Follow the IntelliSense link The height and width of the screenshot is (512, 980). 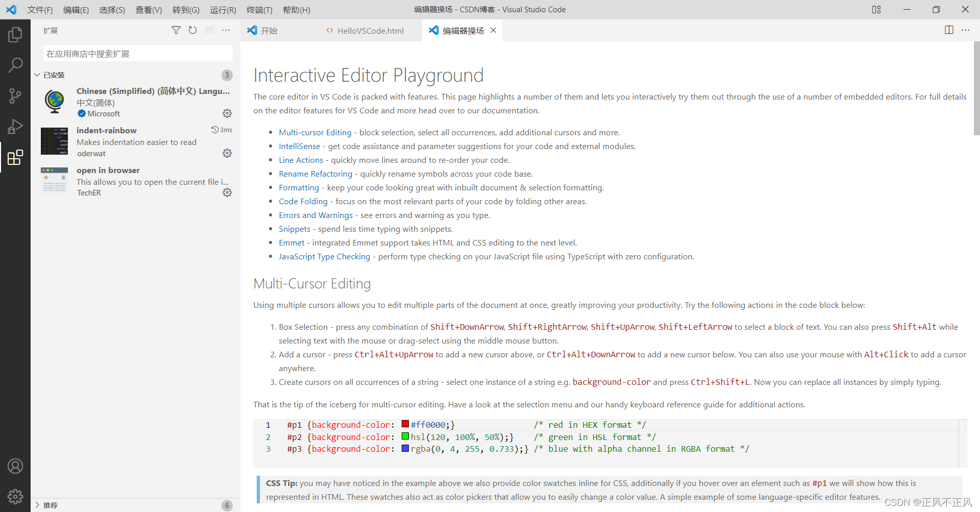299,146
